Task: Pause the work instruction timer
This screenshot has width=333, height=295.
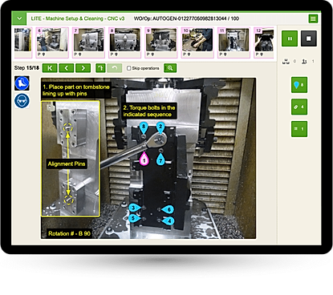Action: pyautogui.click(x=290, y=38)
